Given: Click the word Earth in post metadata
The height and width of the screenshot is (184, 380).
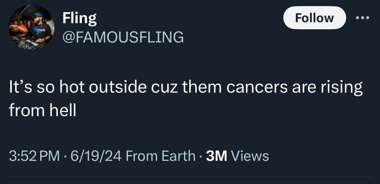Looking at the screenshot, I should click(178, 156).
